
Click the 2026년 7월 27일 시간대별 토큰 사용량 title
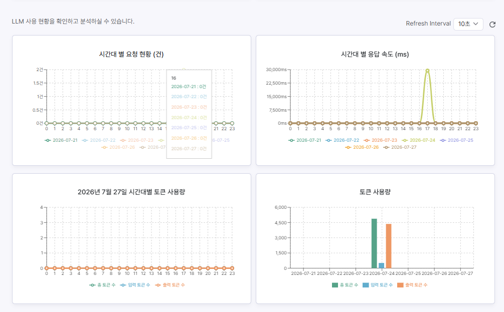(131, 192)
